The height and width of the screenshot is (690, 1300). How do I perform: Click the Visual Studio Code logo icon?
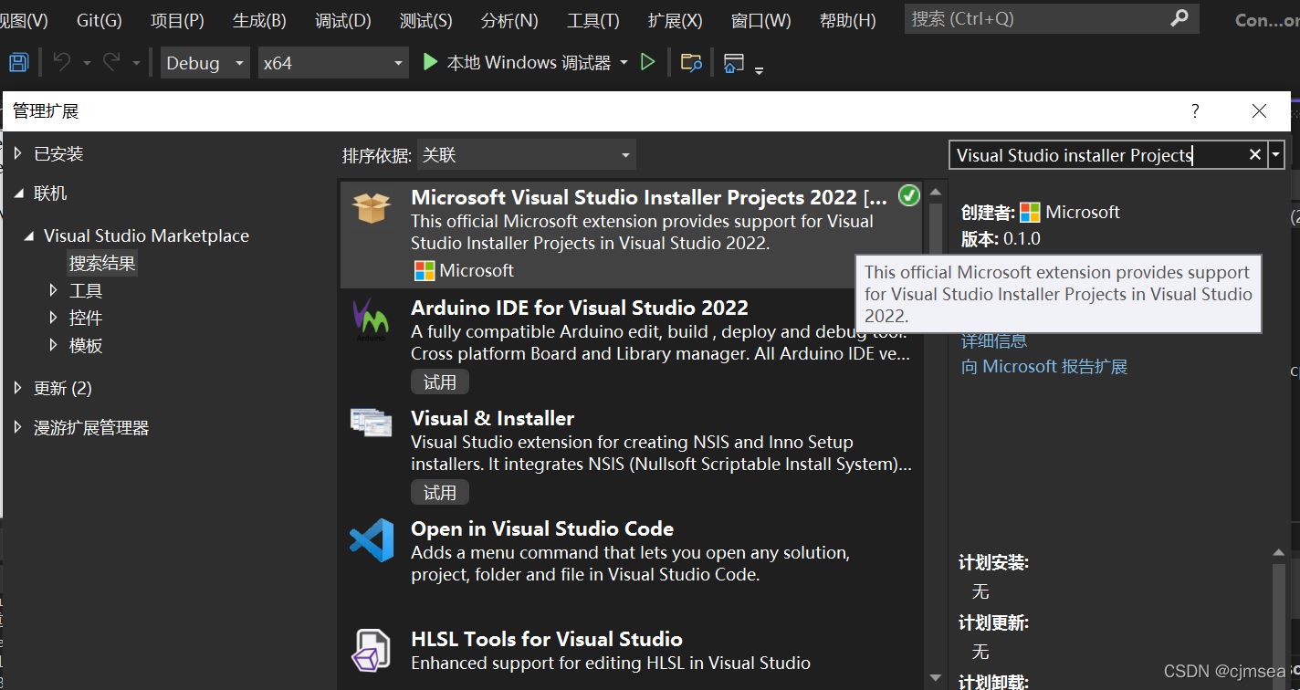(372, 540)
